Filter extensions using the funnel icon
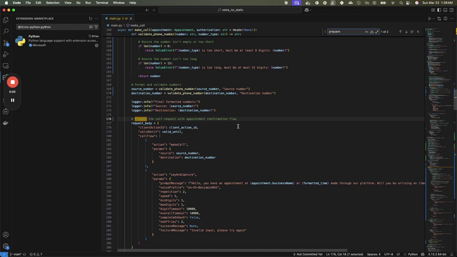This screenshot has height=257, width=457. coord(96,27)
